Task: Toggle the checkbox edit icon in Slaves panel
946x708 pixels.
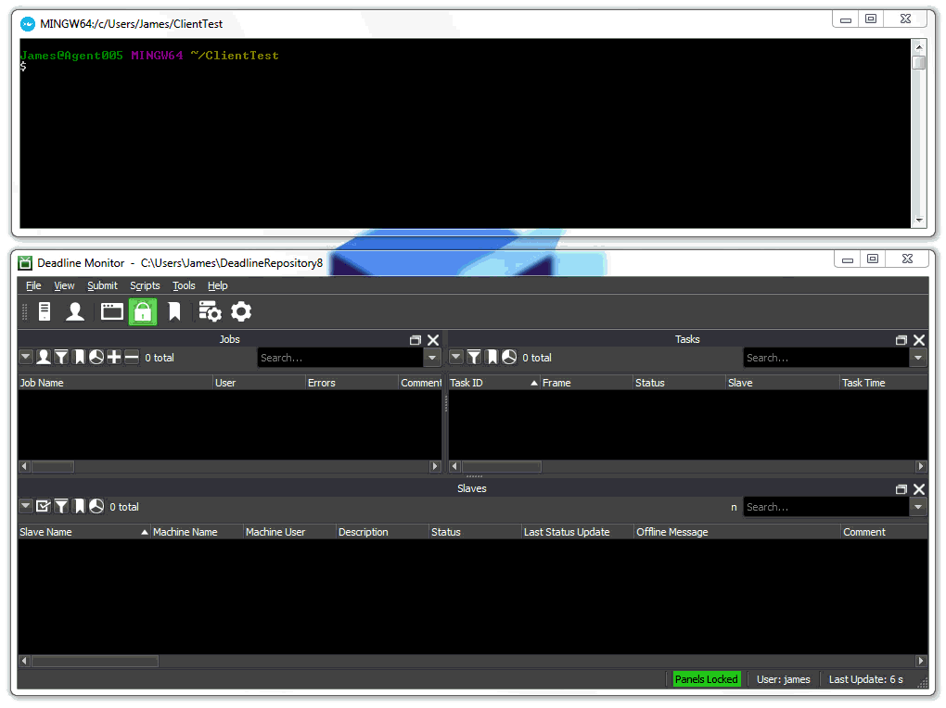Action: tap(44, 507)
